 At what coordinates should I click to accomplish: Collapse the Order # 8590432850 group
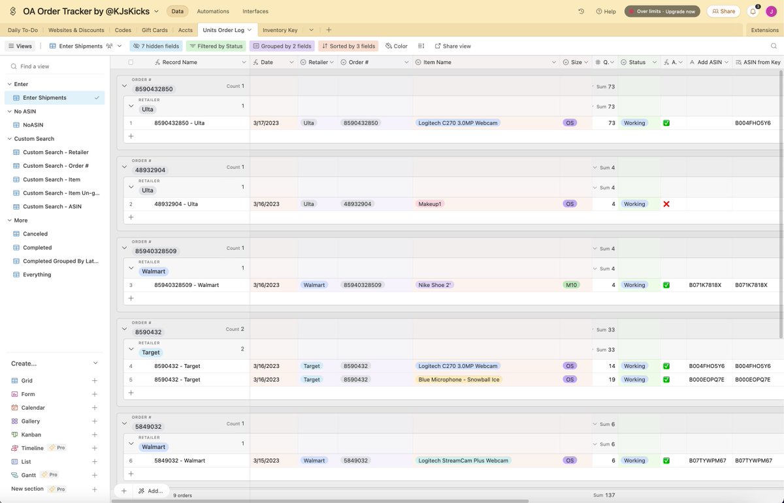click(x=124, y=85)
